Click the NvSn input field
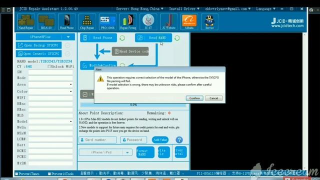 [50, 127]
